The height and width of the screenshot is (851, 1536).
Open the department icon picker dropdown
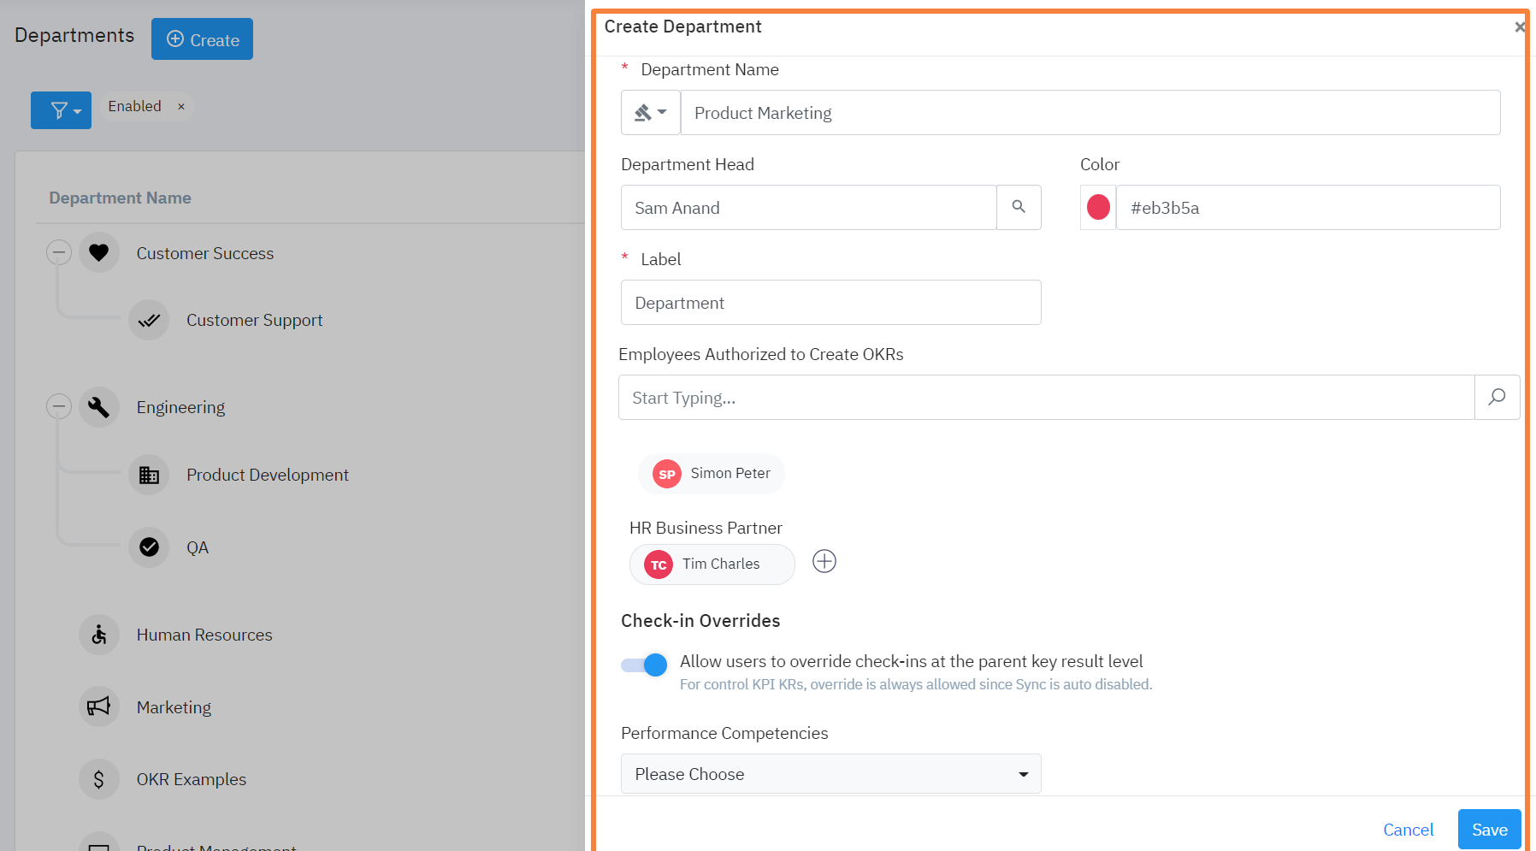point(650,113)
